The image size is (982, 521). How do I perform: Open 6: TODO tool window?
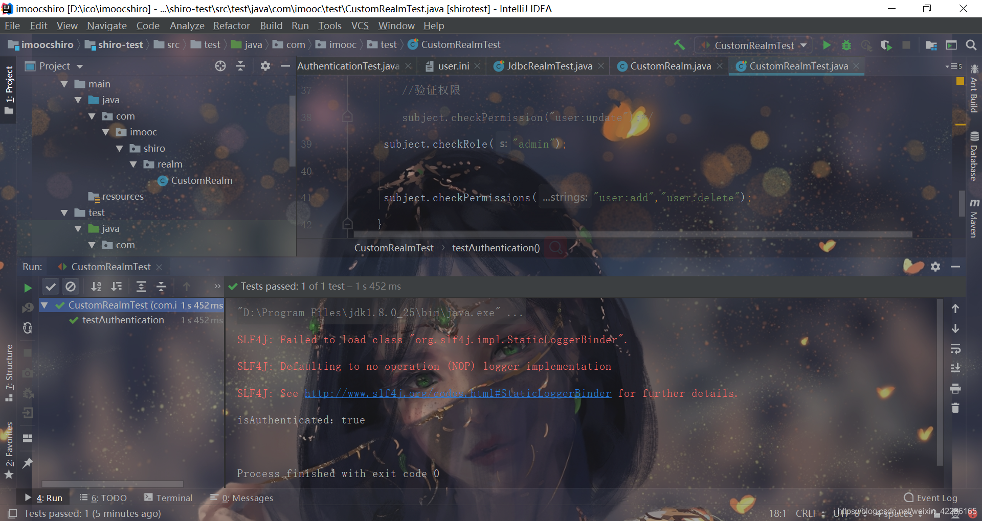tap(103, 498)
